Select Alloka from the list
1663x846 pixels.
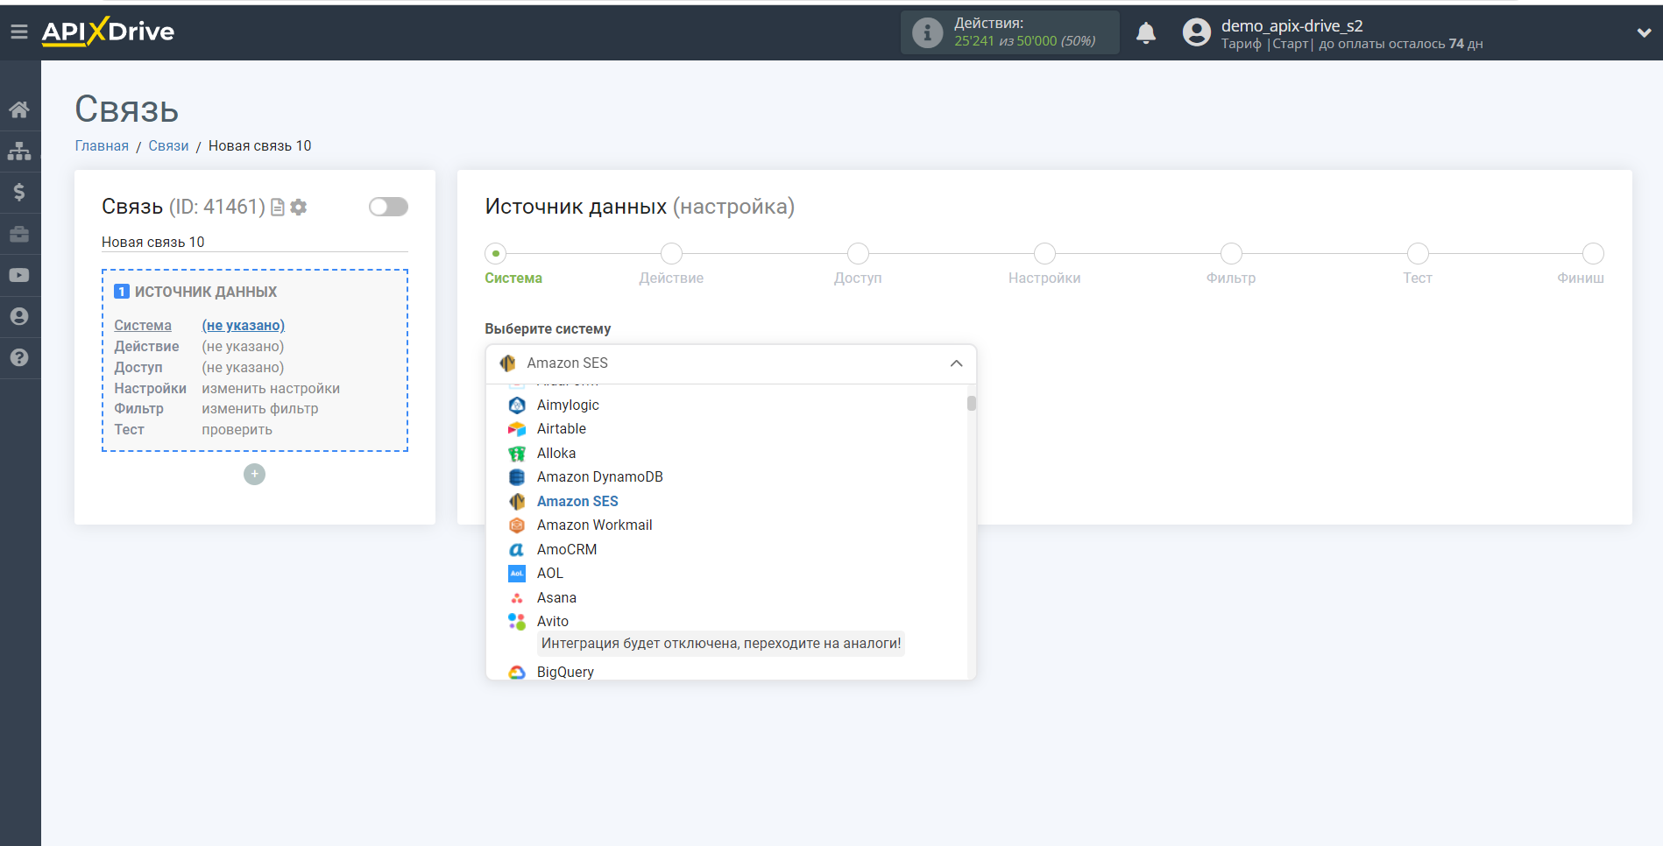(556, 453)
